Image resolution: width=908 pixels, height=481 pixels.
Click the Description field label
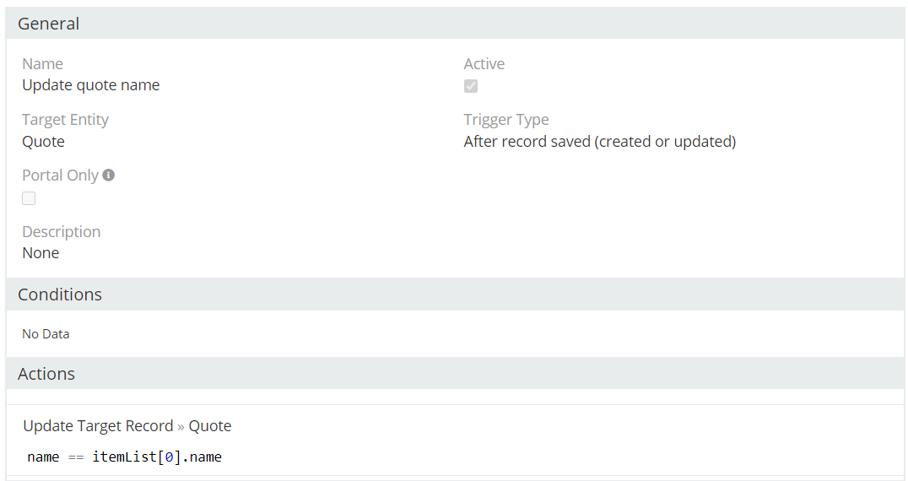[x=61, y=232]
